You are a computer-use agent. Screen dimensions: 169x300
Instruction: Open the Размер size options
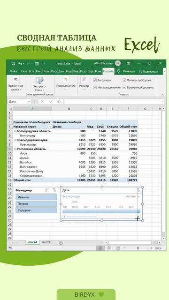84,84
